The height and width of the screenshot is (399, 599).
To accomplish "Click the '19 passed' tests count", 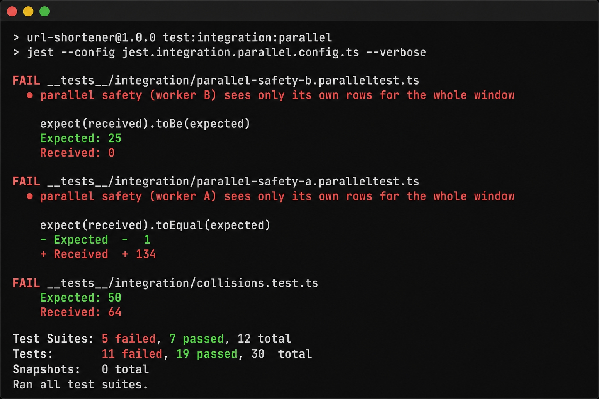I will coord(207,354).
